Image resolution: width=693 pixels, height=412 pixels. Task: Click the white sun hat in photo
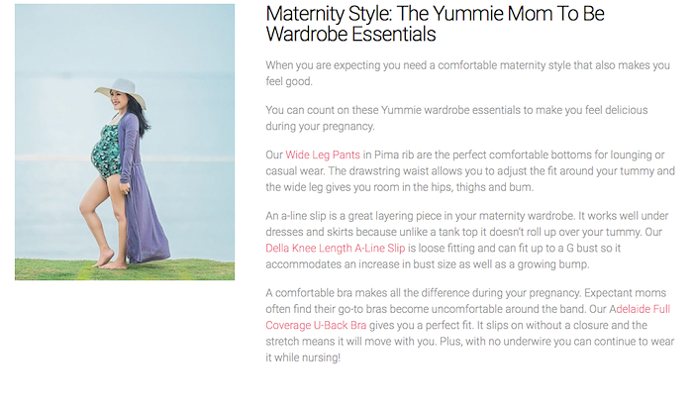(120, 90)
